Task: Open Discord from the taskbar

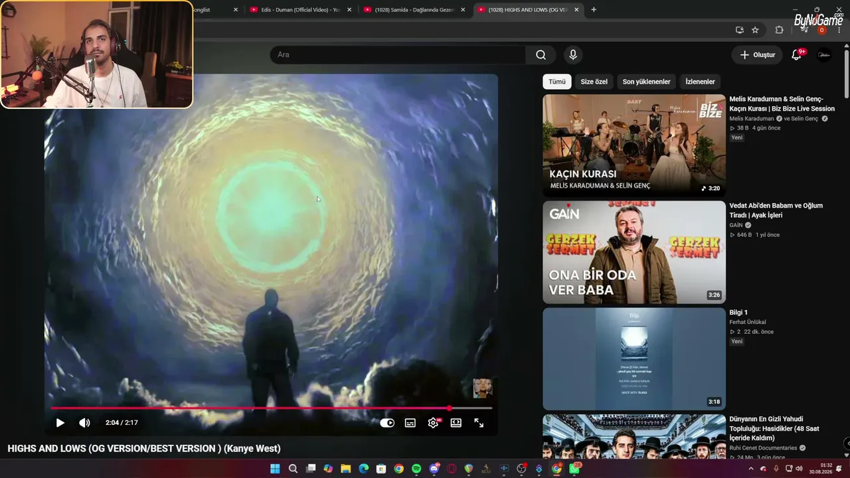Action: 434,469
